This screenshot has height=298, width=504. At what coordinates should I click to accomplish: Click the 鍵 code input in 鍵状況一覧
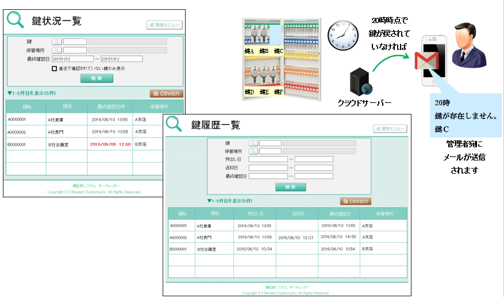(x=75, y=41)
